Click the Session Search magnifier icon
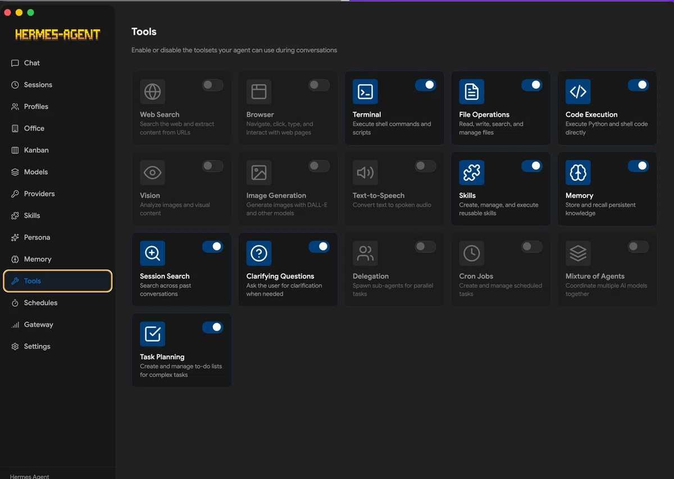This screenshot has width=674, height=479. tap(152, 254)
